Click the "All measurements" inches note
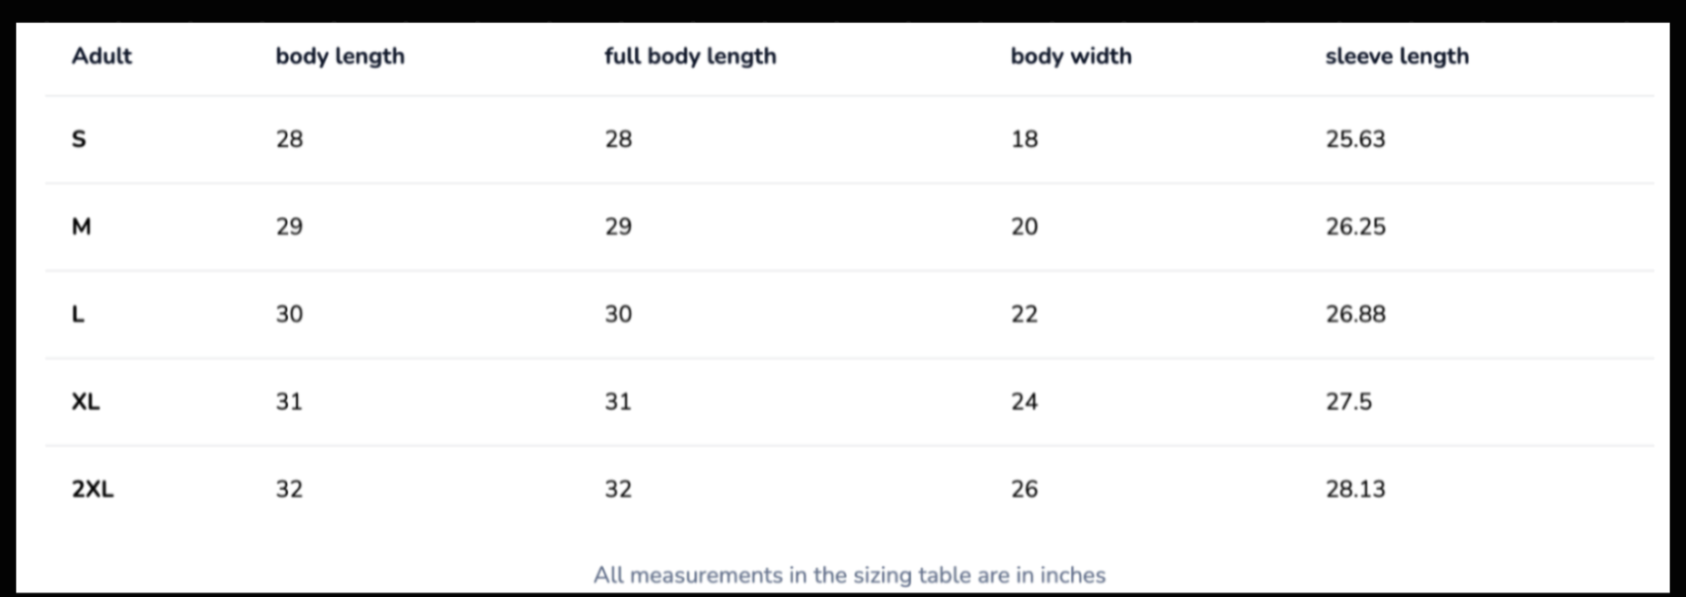Image resolution: width=1686 pixels, height=597 pixels. tap(849, 575)
